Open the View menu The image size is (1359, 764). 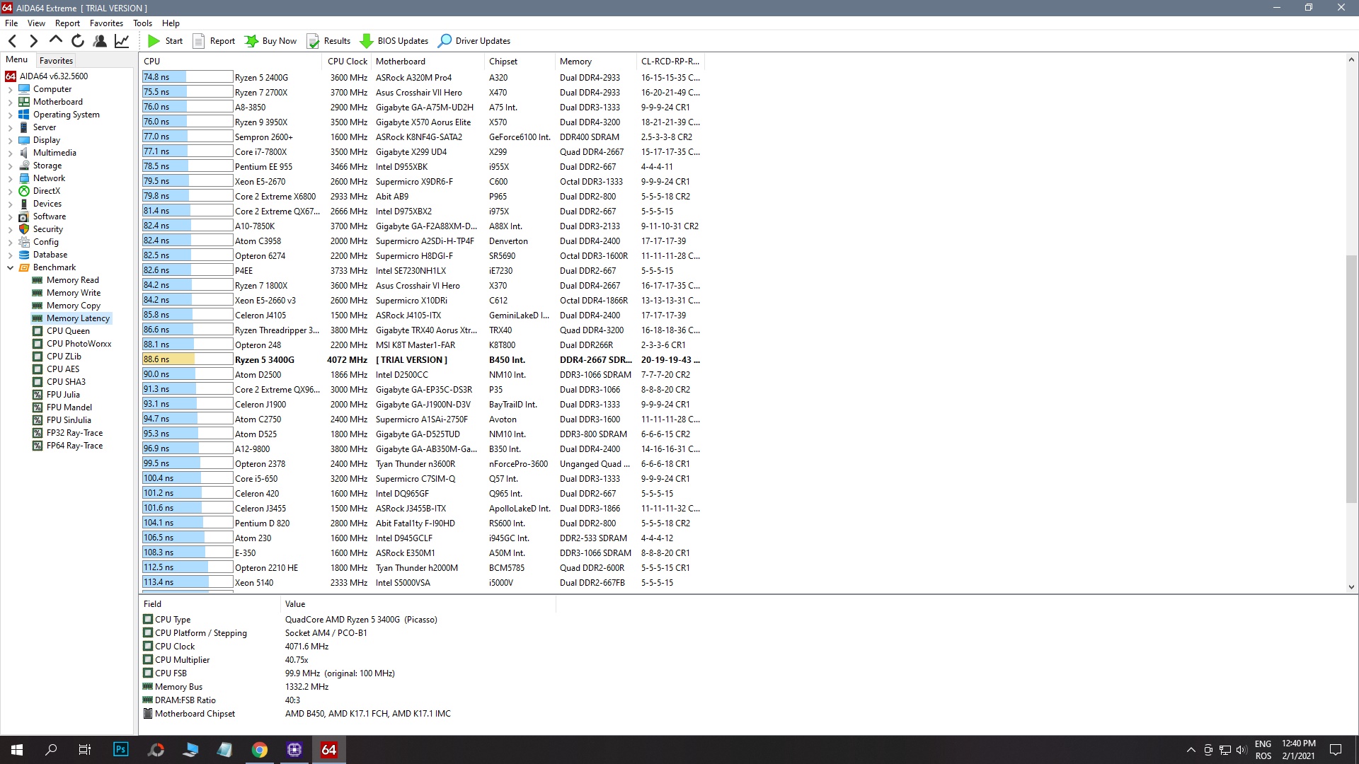click(x=36, y=23)
